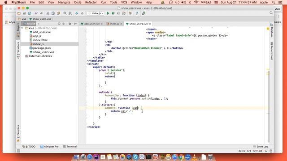Open the TODO tool window

(x=29, y=147)
